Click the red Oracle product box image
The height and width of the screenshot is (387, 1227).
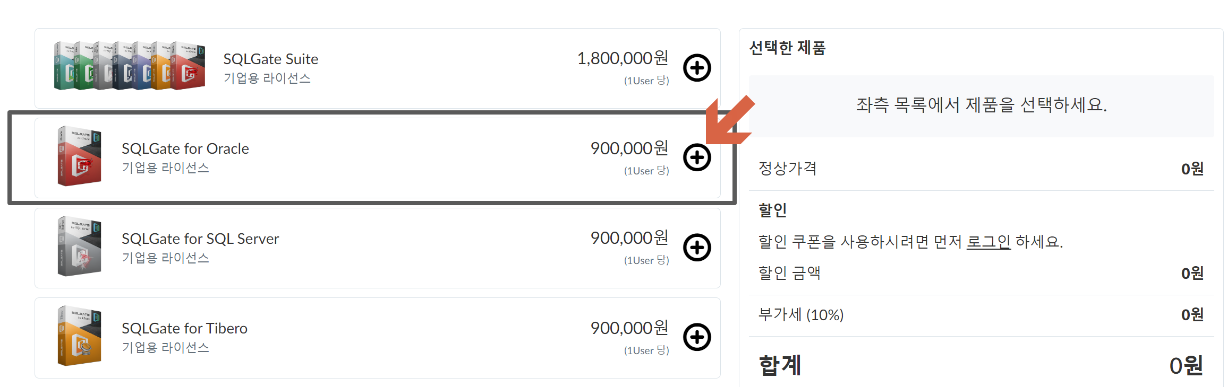tap(79, 156)
